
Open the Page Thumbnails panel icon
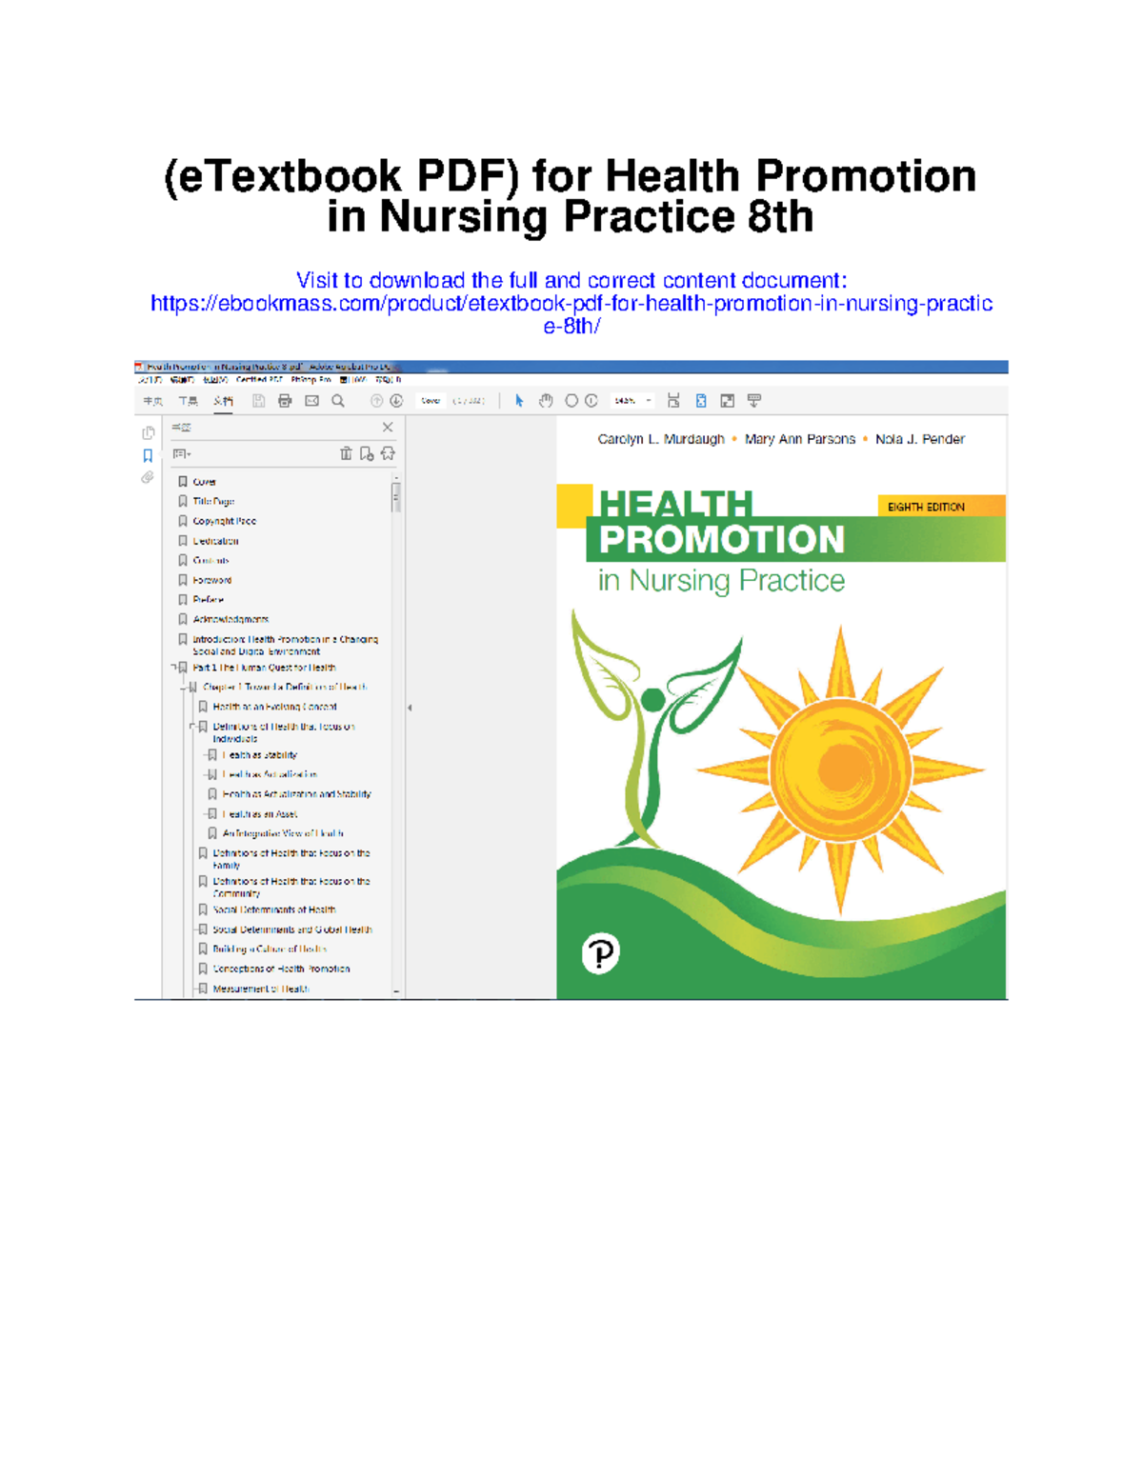coord(148,433)
